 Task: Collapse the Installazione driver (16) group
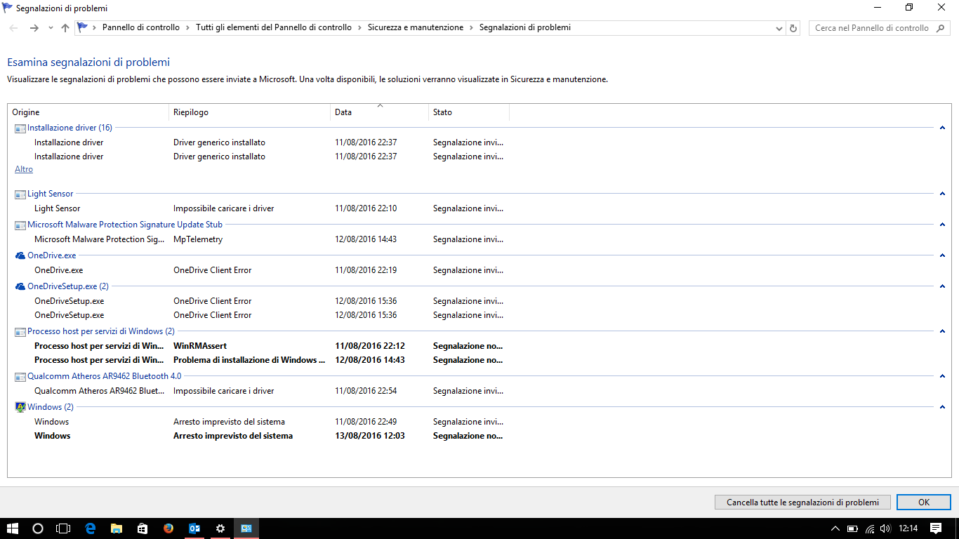tap(942, 128)
